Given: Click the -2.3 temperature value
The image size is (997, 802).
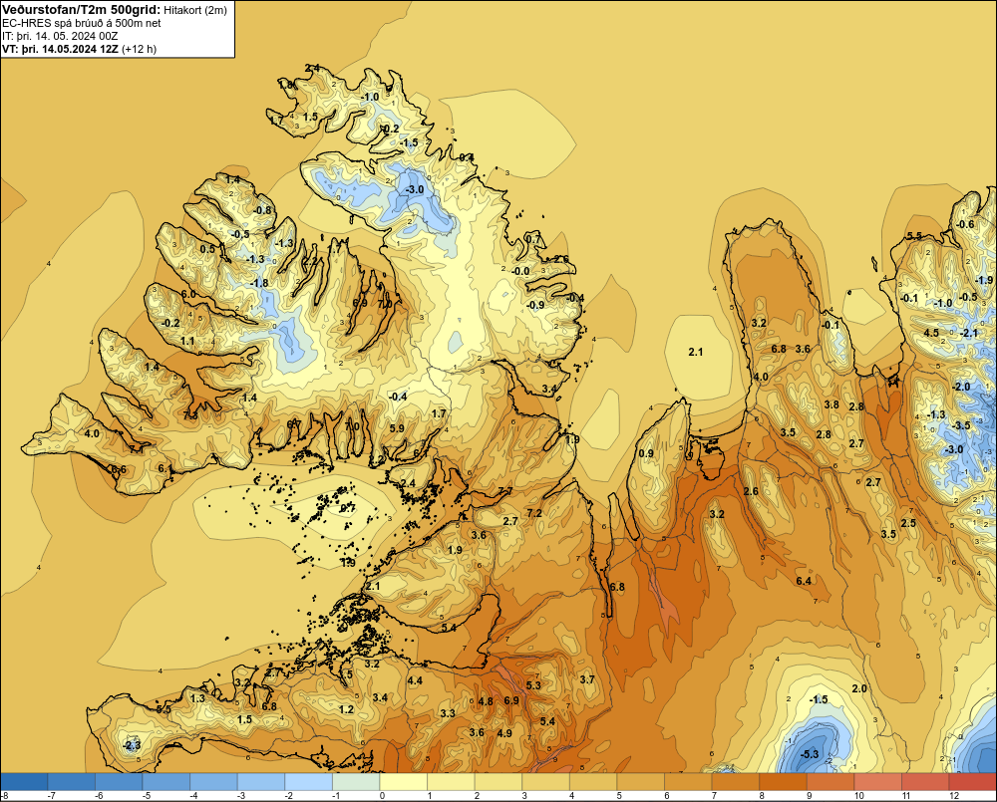Looking at the screenshot, I should (x=132, y=745).
